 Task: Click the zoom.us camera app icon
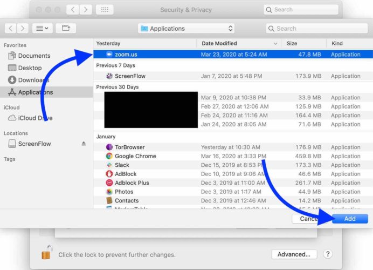click(x=109, y=55)
